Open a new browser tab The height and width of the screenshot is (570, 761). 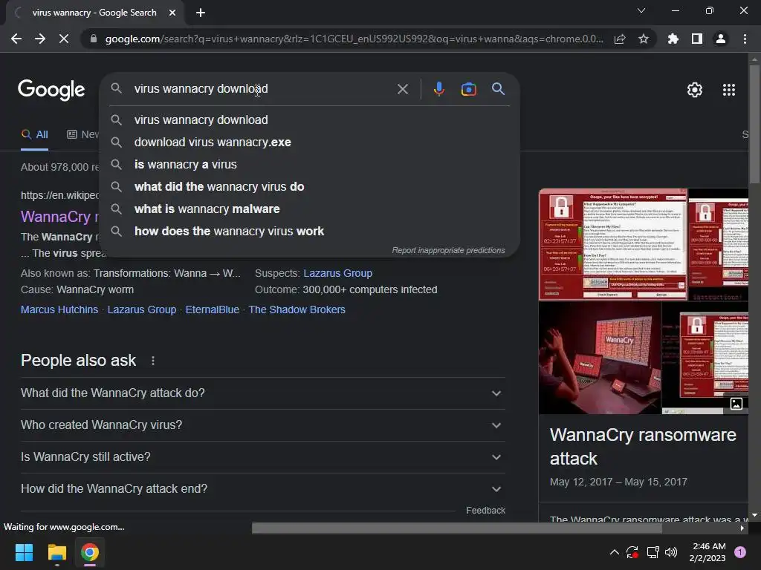pos(201,13)
